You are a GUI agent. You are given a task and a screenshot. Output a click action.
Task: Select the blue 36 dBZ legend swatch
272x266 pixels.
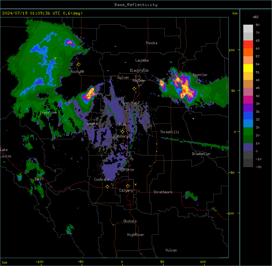[248, 115]
